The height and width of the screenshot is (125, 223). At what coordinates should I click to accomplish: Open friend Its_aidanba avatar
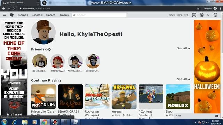tap(40, 61)
